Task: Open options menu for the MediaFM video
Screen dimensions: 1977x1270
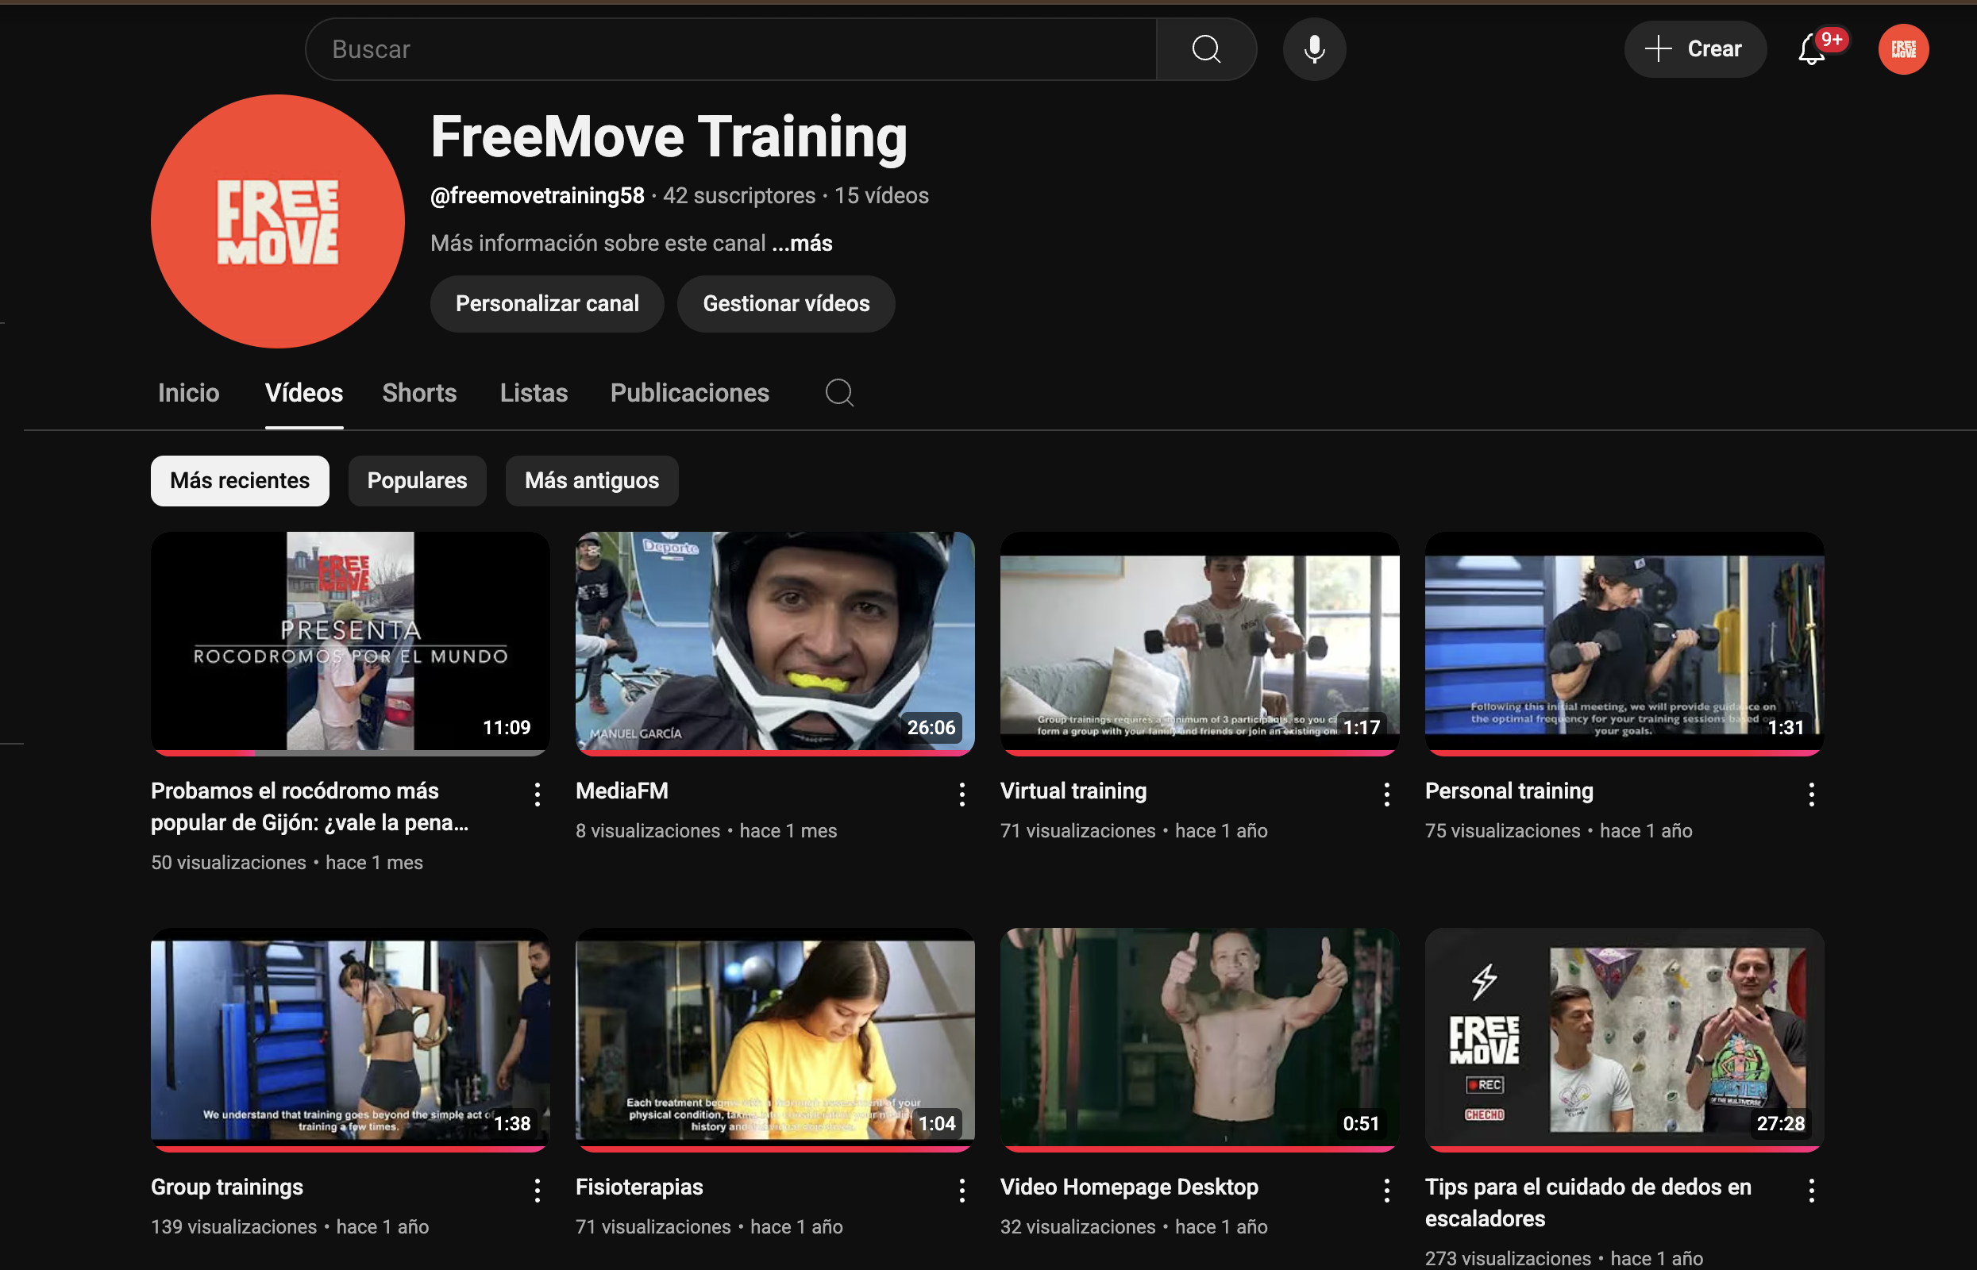Action: point(962,795)
